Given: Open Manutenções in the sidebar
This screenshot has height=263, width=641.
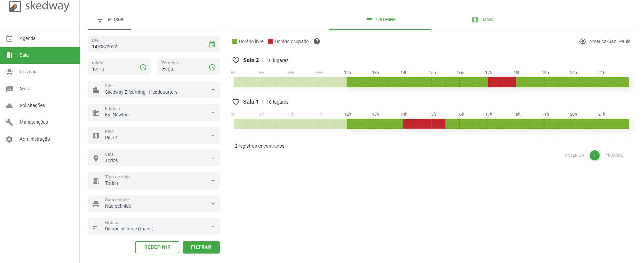Looking at the screenshot, I should coord(34,122).
